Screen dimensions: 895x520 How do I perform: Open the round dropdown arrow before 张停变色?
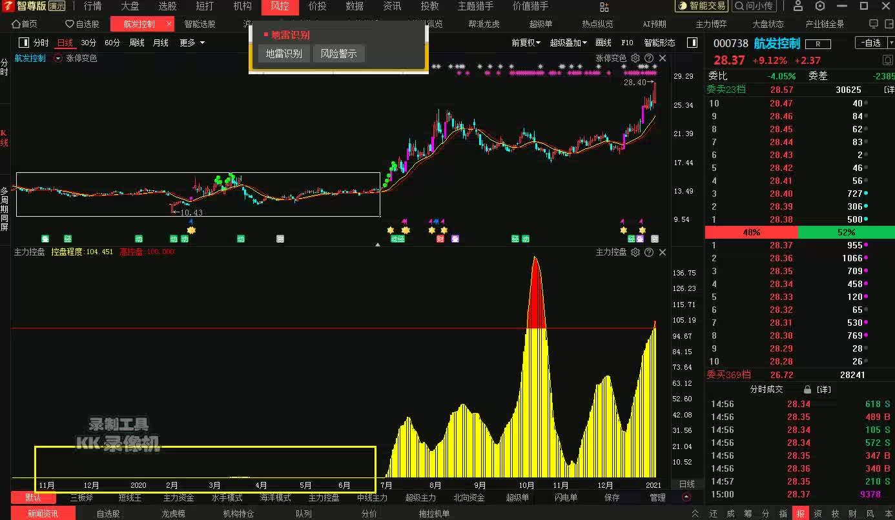[58, 58]
